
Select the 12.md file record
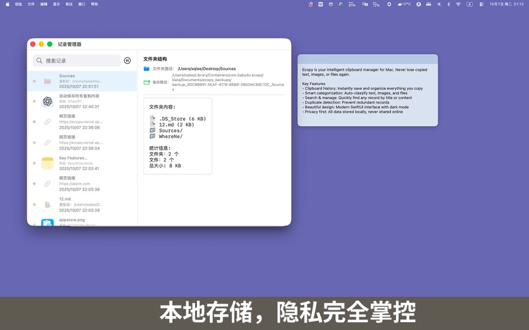[82, 204]
